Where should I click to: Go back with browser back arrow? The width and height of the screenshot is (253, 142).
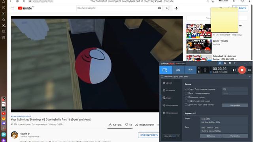point(11,1)
